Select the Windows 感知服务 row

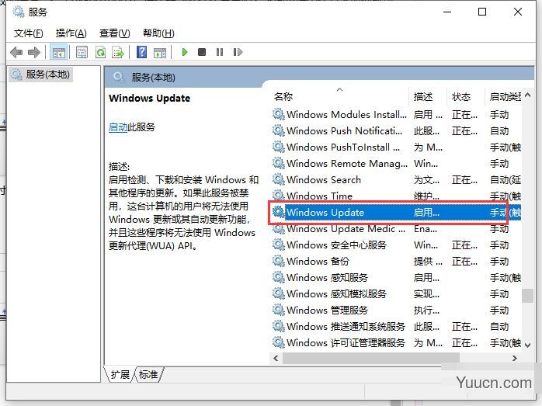tap(396, 277)
